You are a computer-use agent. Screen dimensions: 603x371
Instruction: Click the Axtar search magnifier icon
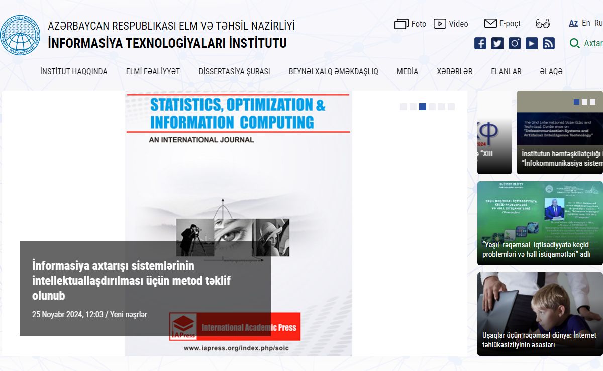point(574,43)
